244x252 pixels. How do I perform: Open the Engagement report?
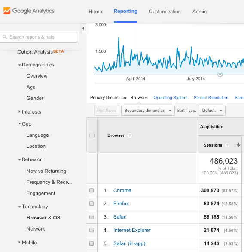41,193
